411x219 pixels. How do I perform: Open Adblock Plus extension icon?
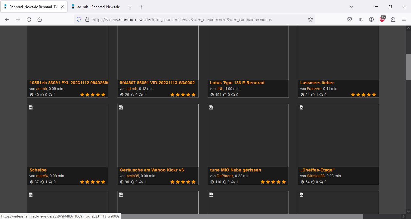[382, 19]
